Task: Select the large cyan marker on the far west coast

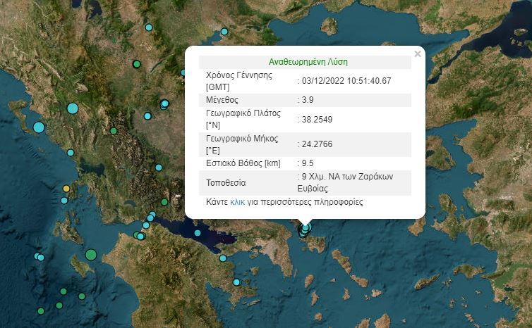Action: 39,127
